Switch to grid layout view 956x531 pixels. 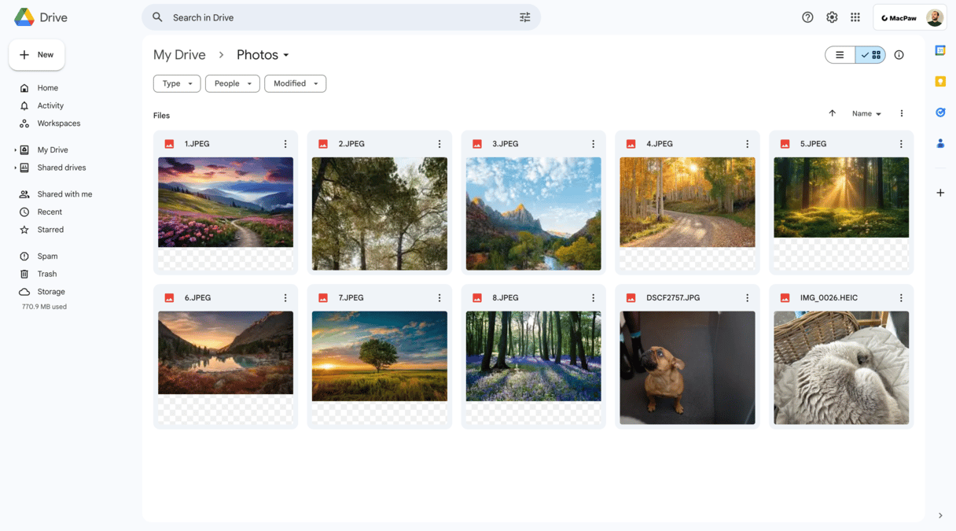[870, 55]
